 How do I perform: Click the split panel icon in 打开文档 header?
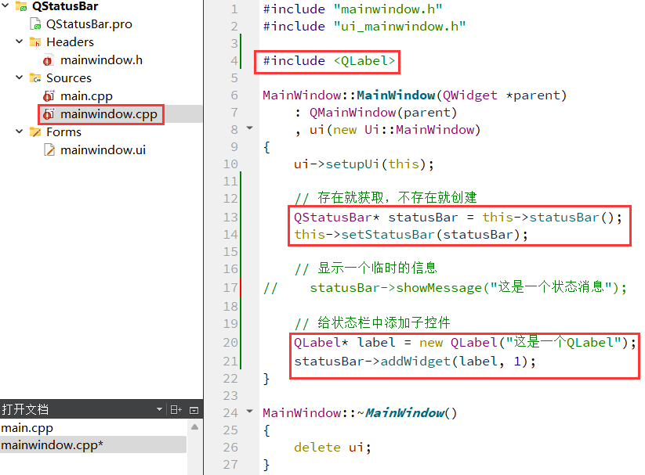click(x=176, y=409)
